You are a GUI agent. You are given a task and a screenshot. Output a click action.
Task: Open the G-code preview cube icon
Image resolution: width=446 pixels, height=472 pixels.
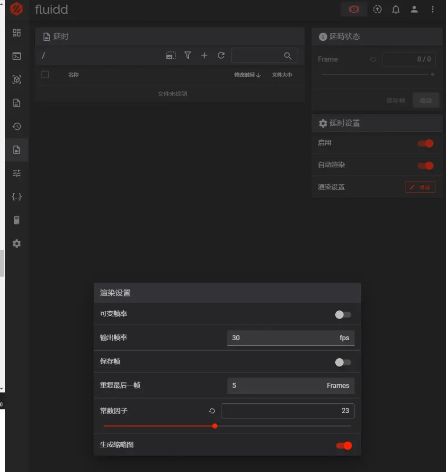coord(17,80)
